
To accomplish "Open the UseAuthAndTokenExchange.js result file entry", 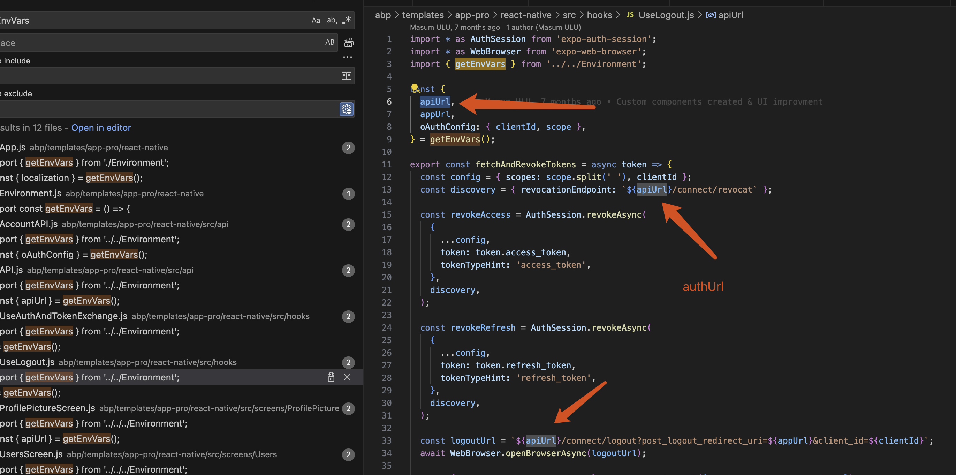I will [63, 316].
